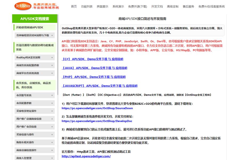Click 免费IM在线客服系统 in the navigation bar
This screenshot has height=160, width=229.
click(x=212, y=7)
